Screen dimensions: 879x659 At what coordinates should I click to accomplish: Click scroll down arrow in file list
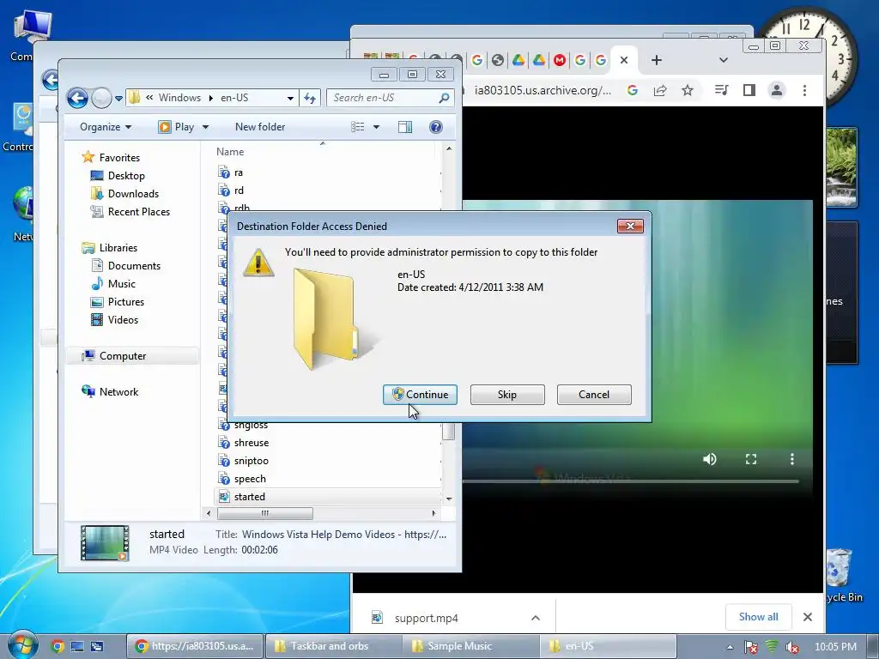click(449, 499)
